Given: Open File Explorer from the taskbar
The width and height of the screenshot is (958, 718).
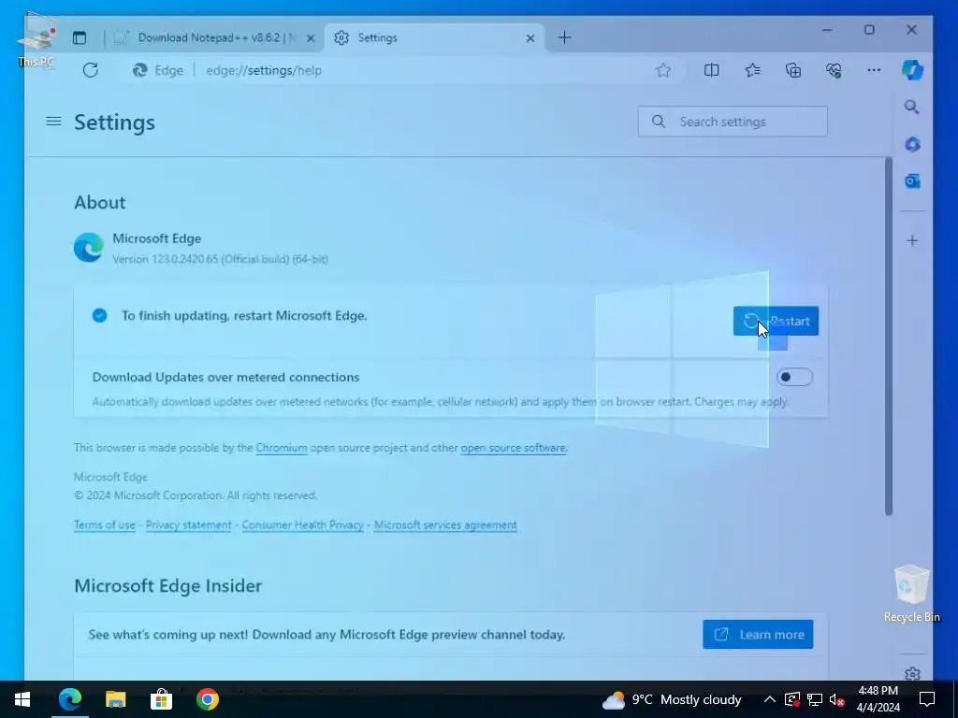Looking at the screenshot, I should (115, 699).
